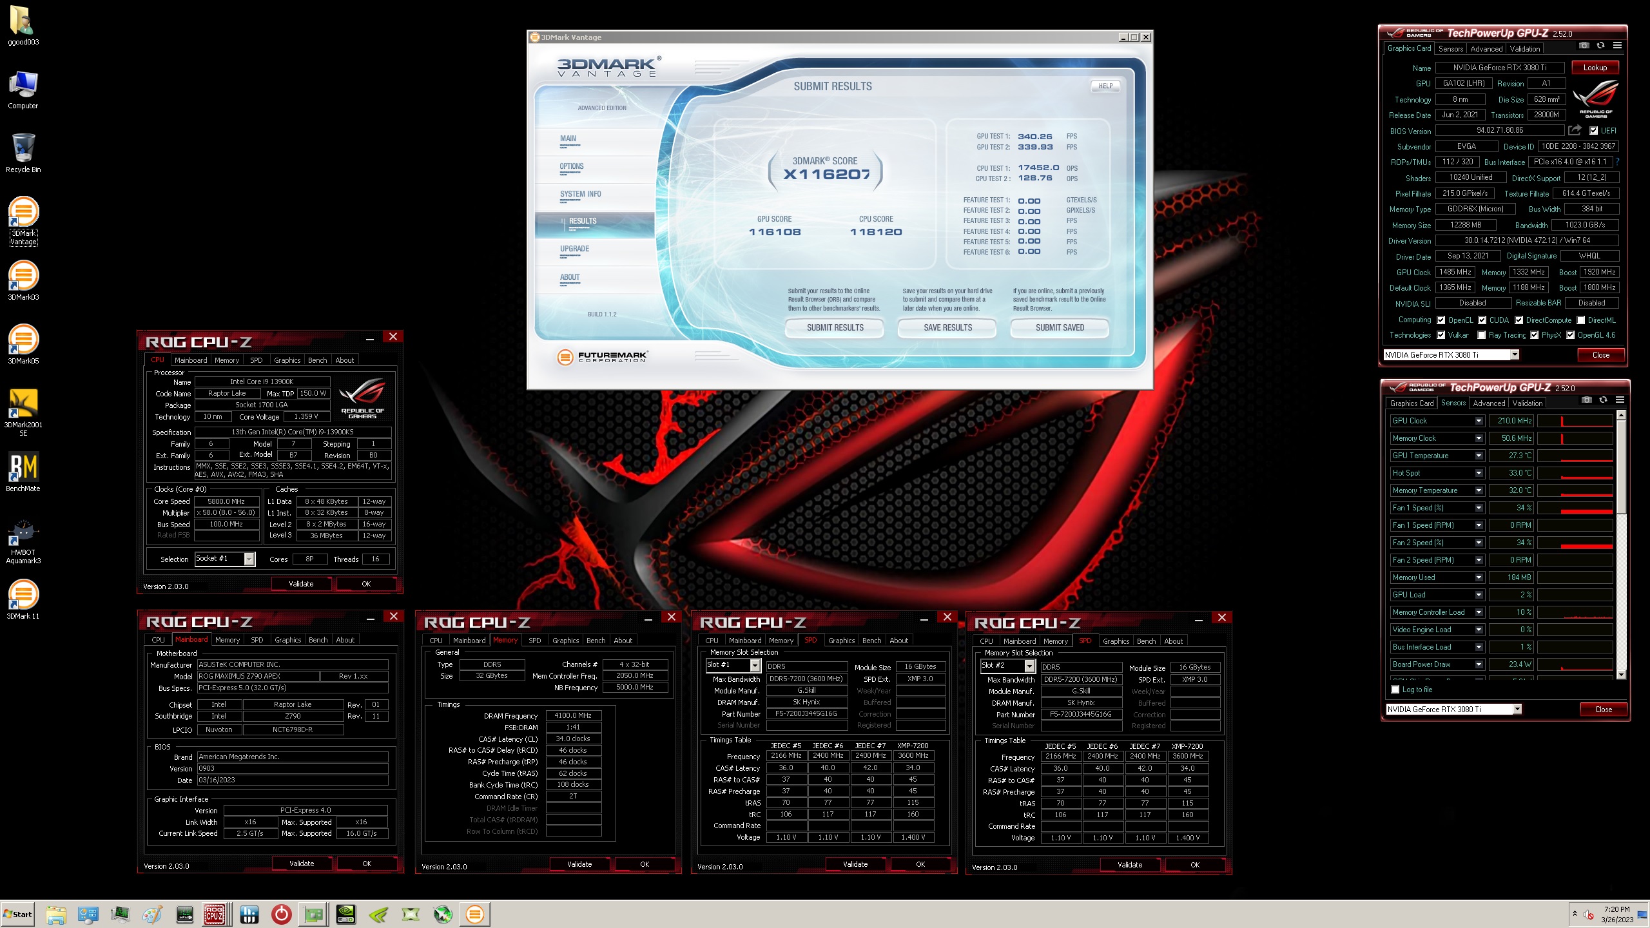Open the Computer desktop icon
This screenshot has height=928, width=1650.
[x=23, y=89]
